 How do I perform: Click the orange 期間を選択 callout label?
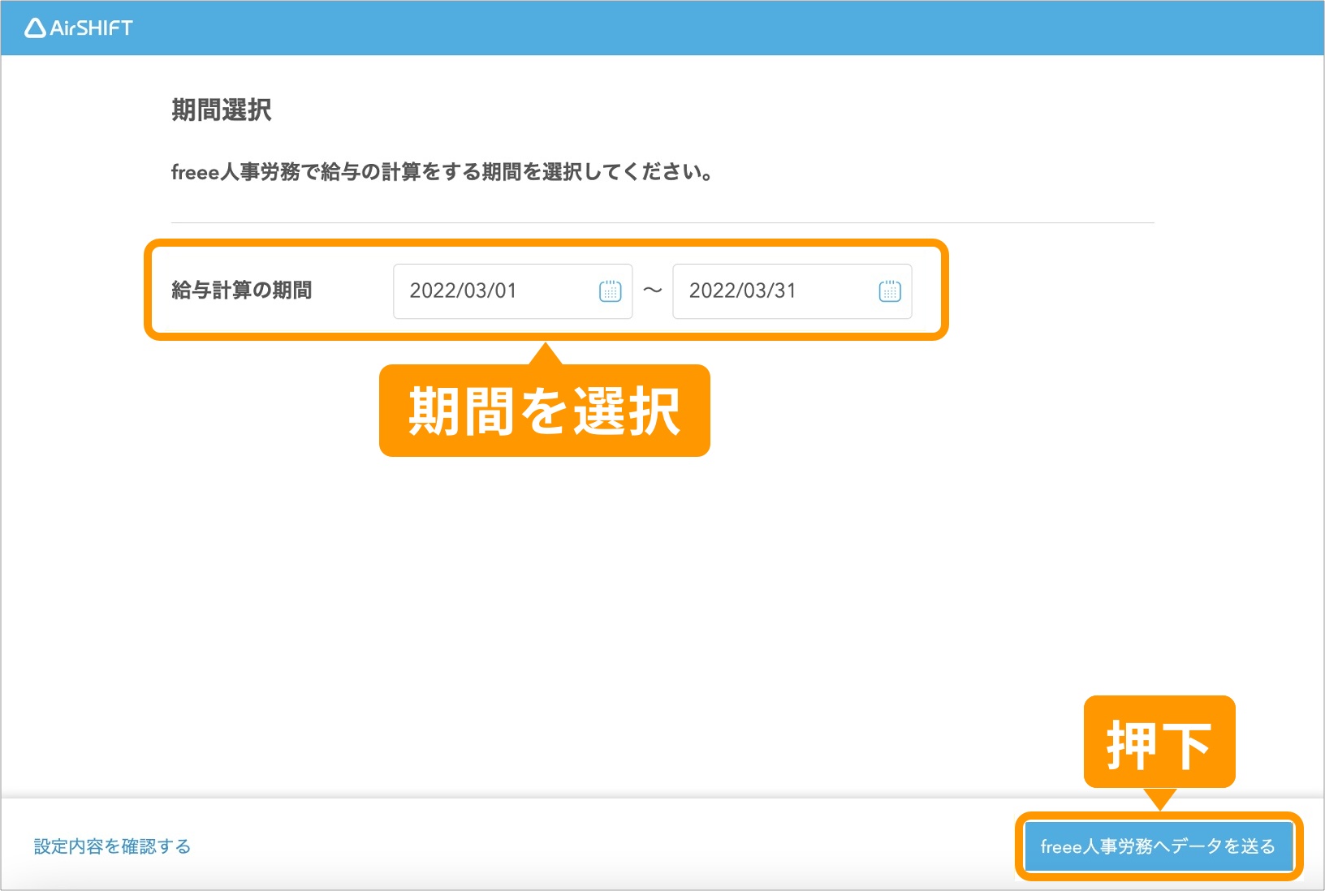click(x=544, y=411)
